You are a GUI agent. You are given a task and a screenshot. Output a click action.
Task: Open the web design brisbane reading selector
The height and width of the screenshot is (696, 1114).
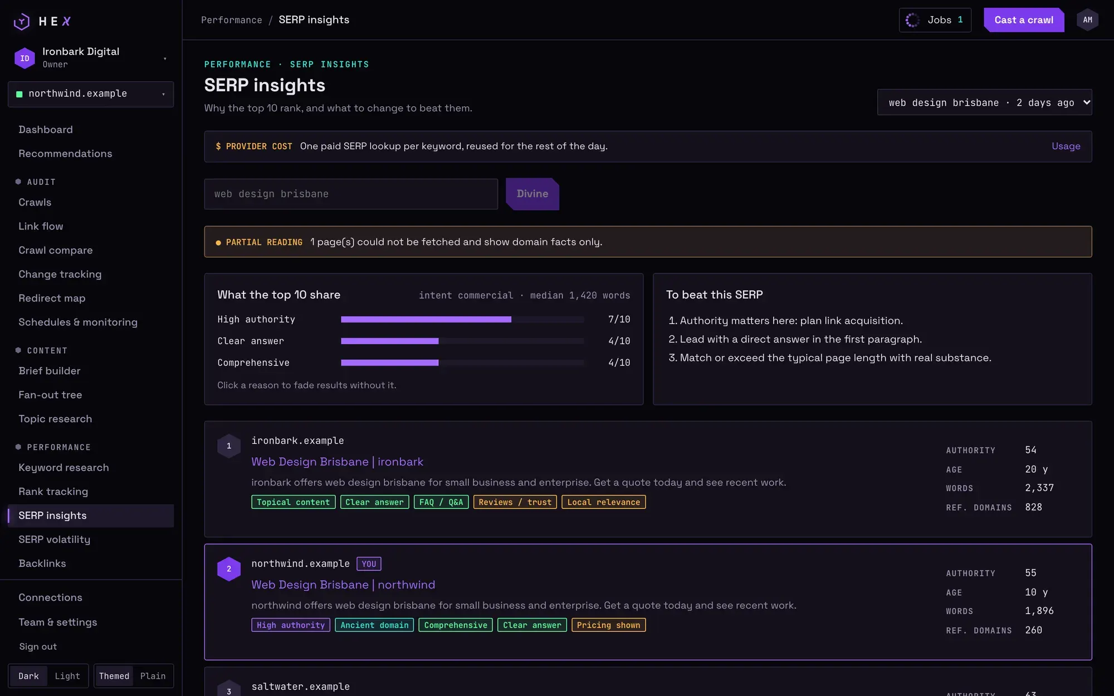pos(984,102)
